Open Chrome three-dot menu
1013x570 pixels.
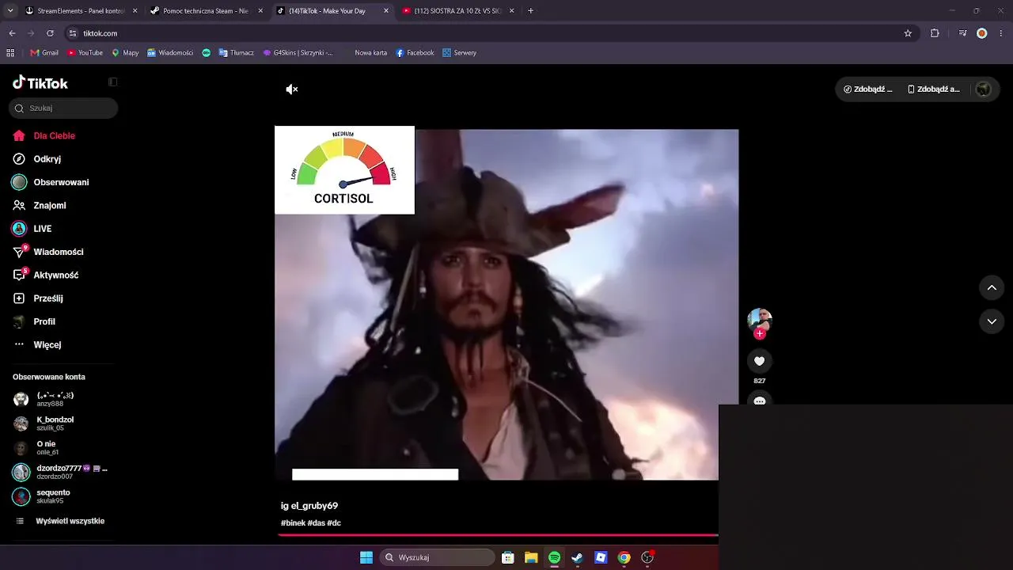tap(1002, 33)
